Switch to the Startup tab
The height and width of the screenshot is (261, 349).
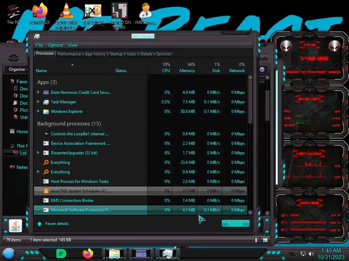click(x=116, y=54)
